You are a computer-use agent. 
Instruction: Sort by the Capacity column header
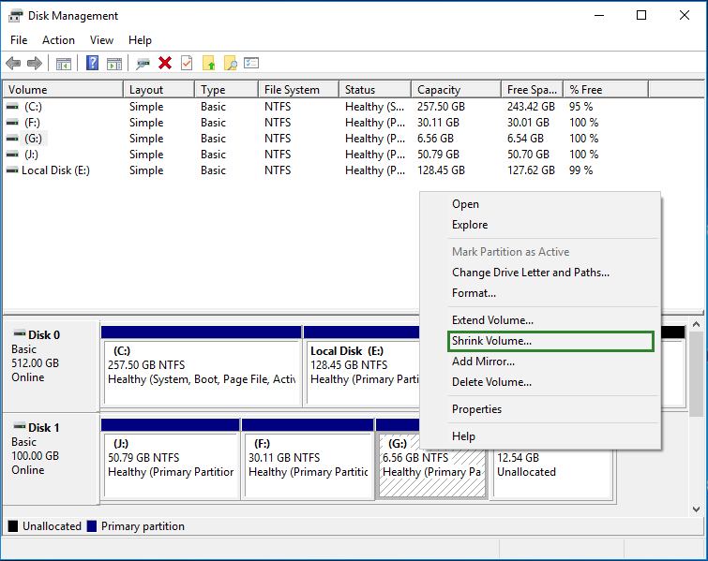[x=457, y=90]
